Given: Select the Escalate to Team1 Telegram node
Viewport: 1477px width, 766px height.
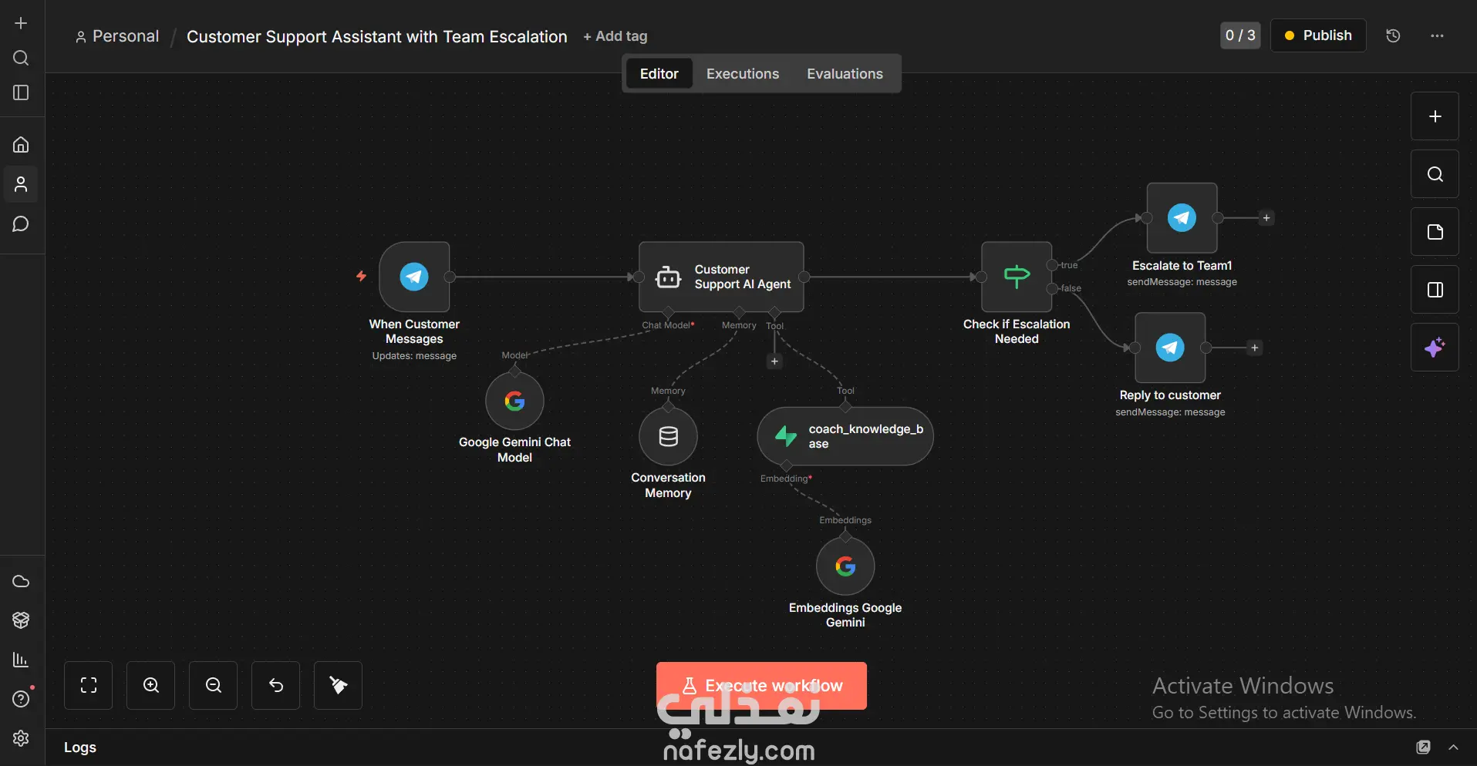Looking at the screenshot, I should 1182,218.
